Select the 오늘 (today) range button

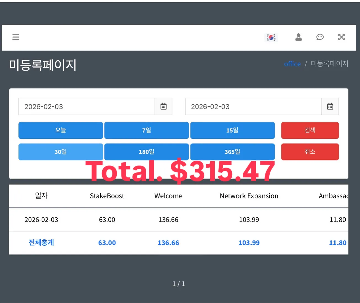click(x=61, y=130)
